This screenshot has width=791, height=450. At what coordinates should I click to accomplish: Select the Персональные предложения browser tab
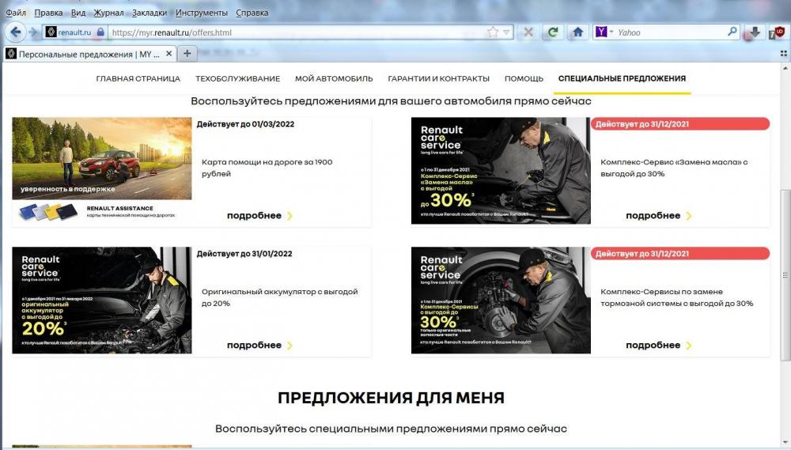tap(90, 54)
